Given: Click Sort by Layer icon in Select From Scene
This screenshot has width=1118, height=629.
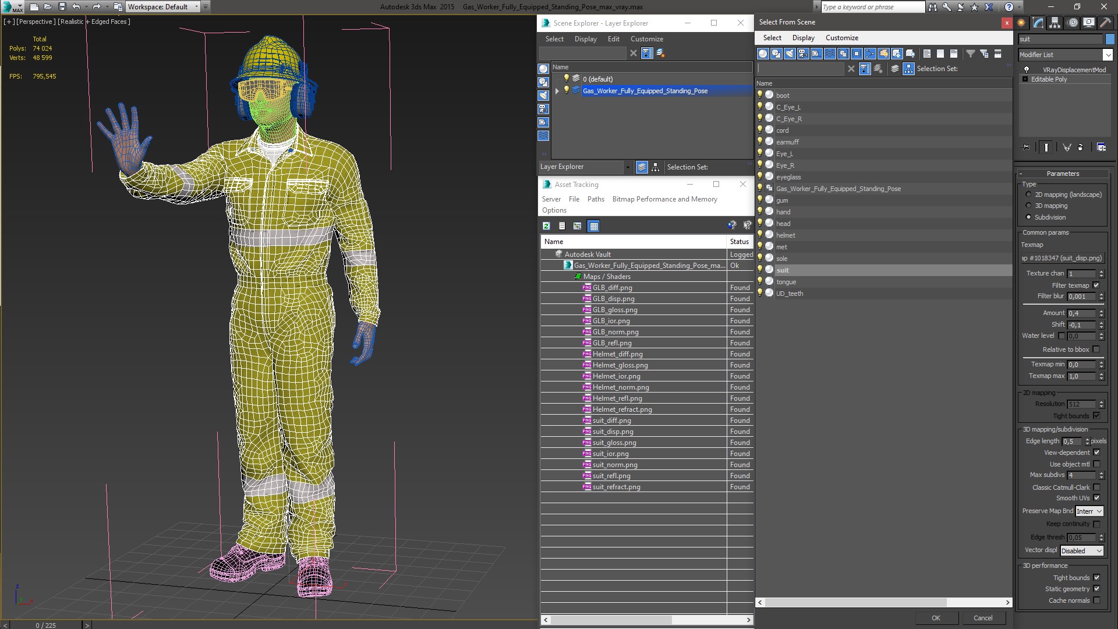Looking at the screenshot, I should [x=895, y=69].
